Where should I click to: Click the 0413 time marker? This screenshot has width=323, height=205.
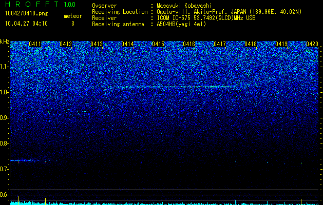[97, 44]
